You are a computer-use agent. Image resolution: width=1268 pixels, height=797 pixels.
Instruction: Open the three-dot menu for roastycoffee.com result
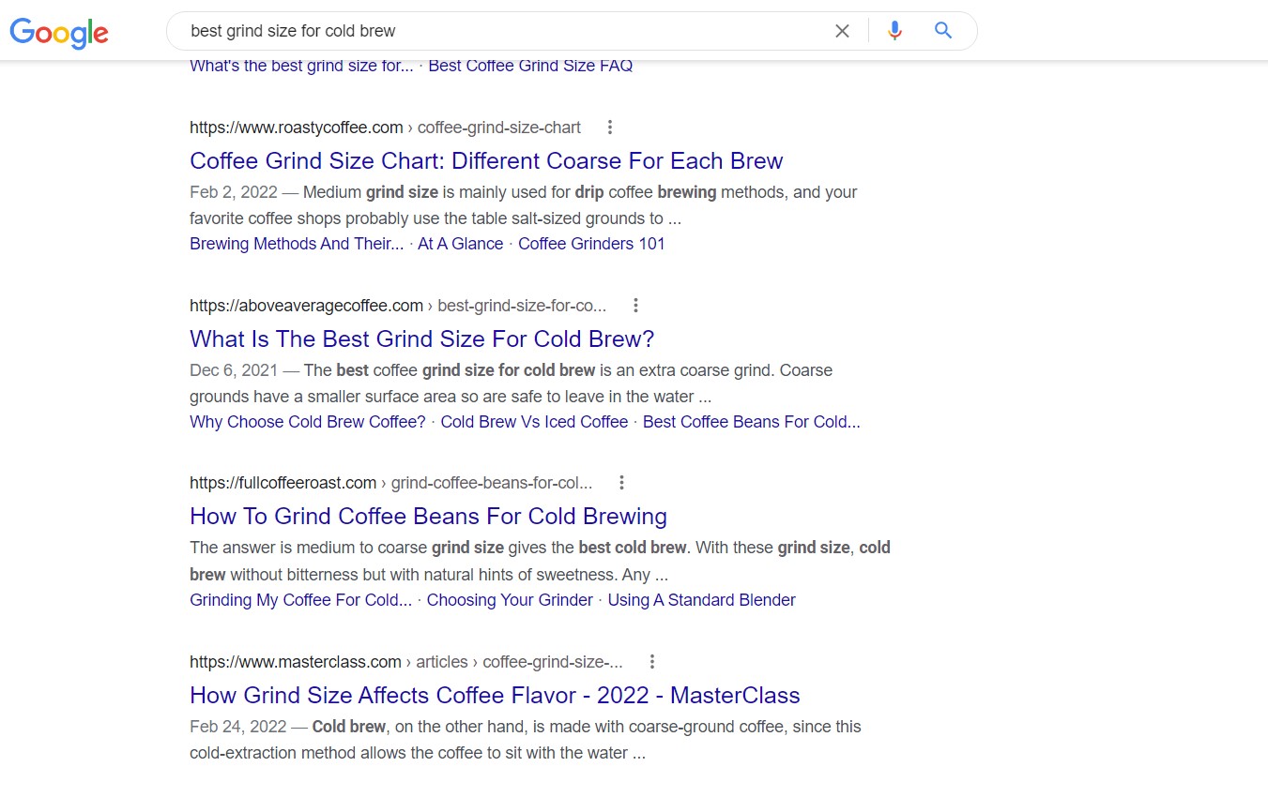pyautogui.click(x=610, y=128)
